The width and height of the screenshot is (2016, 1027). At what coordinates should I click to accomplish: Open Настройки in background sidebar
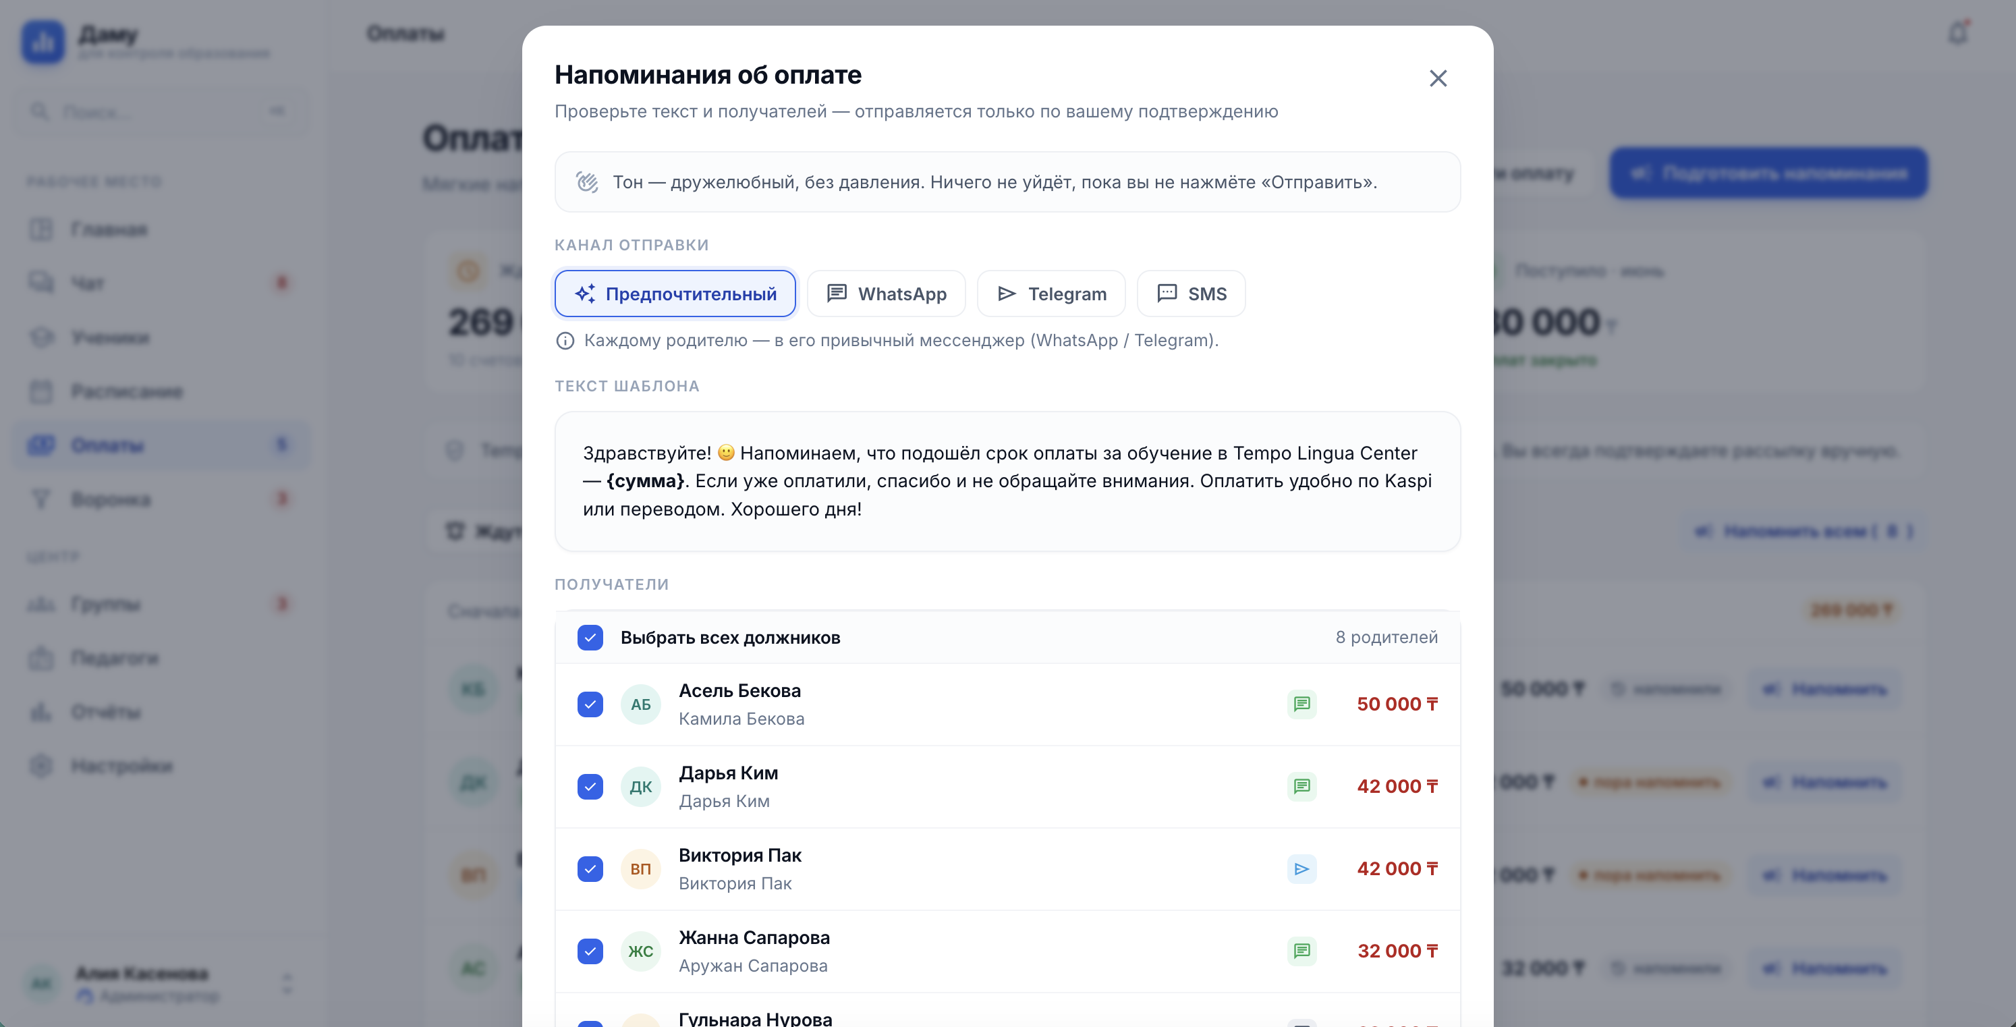[x=162, y=766]
